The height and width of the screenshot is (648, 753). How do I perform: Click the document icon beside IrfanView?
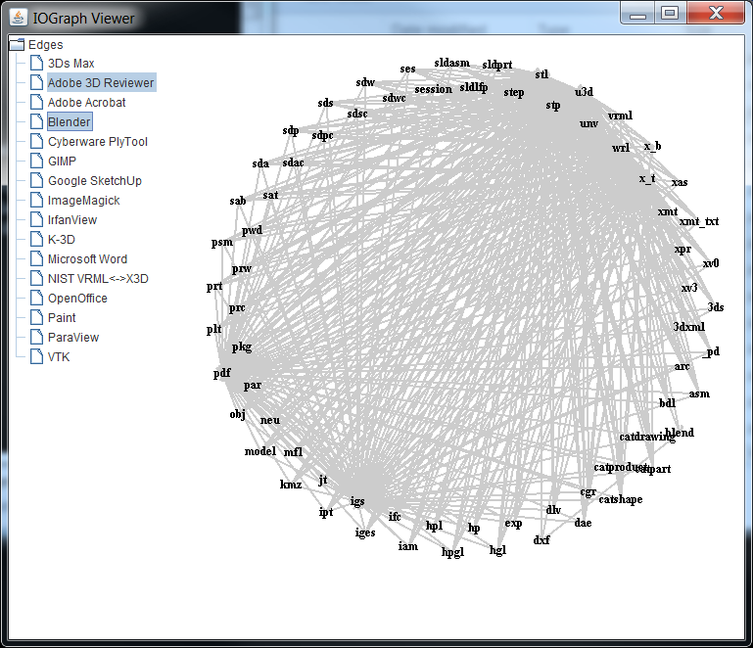[36, 219]
